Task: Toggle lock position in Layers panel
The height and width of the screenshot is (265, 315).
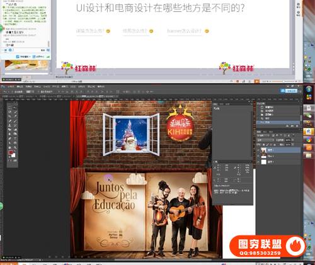Action: tap(271, 145)
